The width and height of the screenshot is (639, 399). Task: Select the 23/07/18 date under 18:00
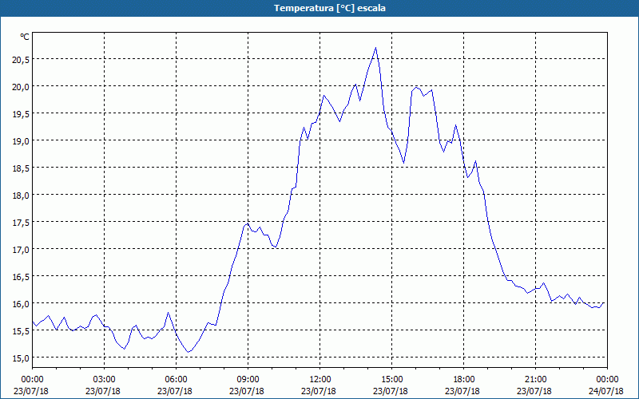point(462,391)
